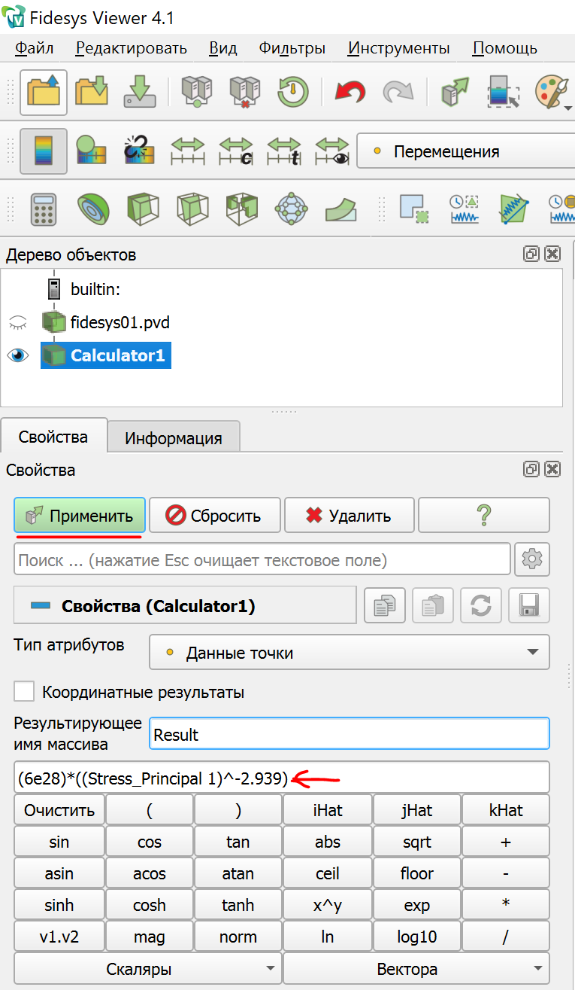Screen dimensions: 575x990
Task: Click the separate color map icon
Action: coord(141,151)
